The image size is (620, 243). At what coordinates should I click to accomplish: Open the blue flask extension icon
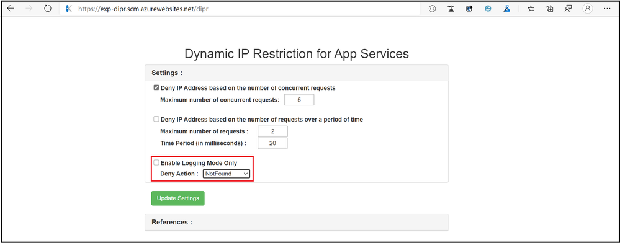tap(506, 9)
